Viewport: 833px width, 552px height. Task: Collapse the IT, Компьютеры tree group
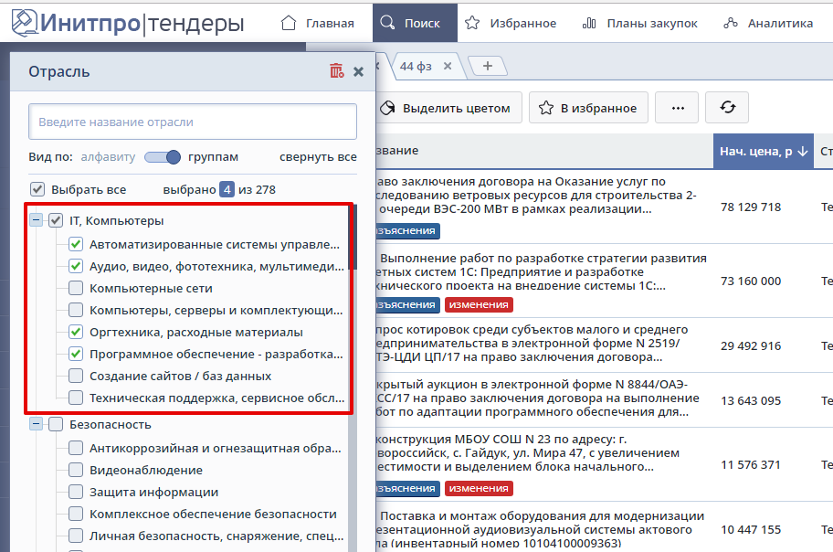[36, 220]
